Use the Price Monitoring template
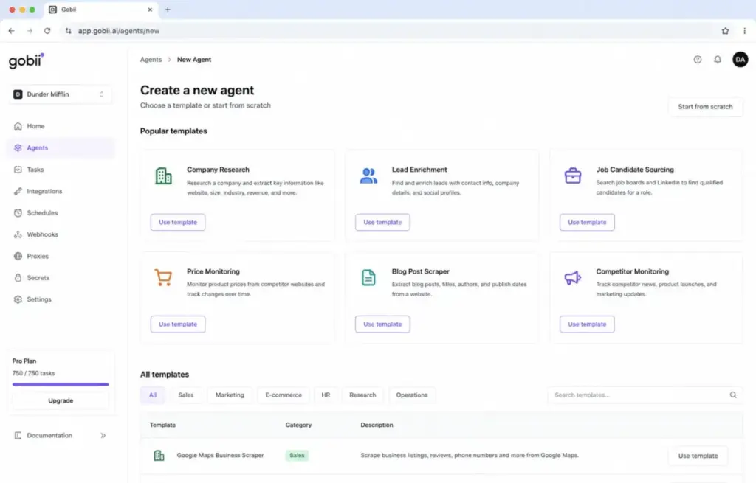Screen dimensions: 756x483 coord(178,324)
